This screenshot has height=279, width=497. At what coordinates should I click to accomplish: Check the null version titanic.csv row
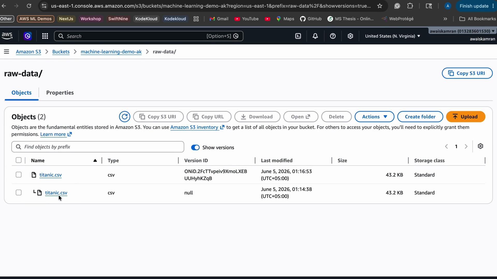19,193
